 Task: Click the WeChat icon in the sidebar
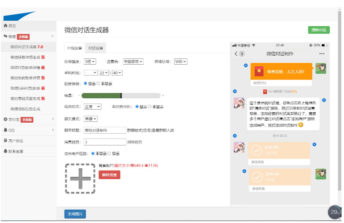[x=6, y=36]
